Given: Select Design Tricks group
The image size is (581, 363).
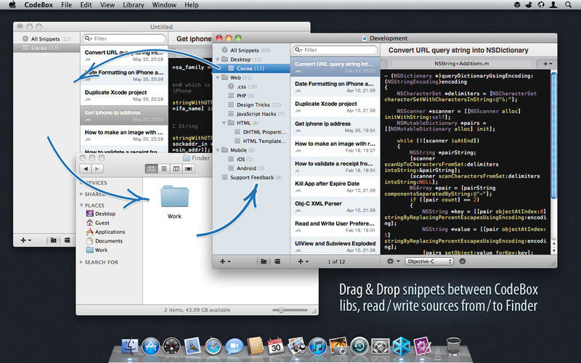Looking at the screenshot, I should (251, 105).
